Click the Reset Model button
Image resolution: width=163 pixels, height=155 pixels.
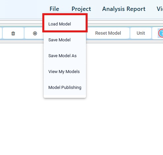pos(108,33)
